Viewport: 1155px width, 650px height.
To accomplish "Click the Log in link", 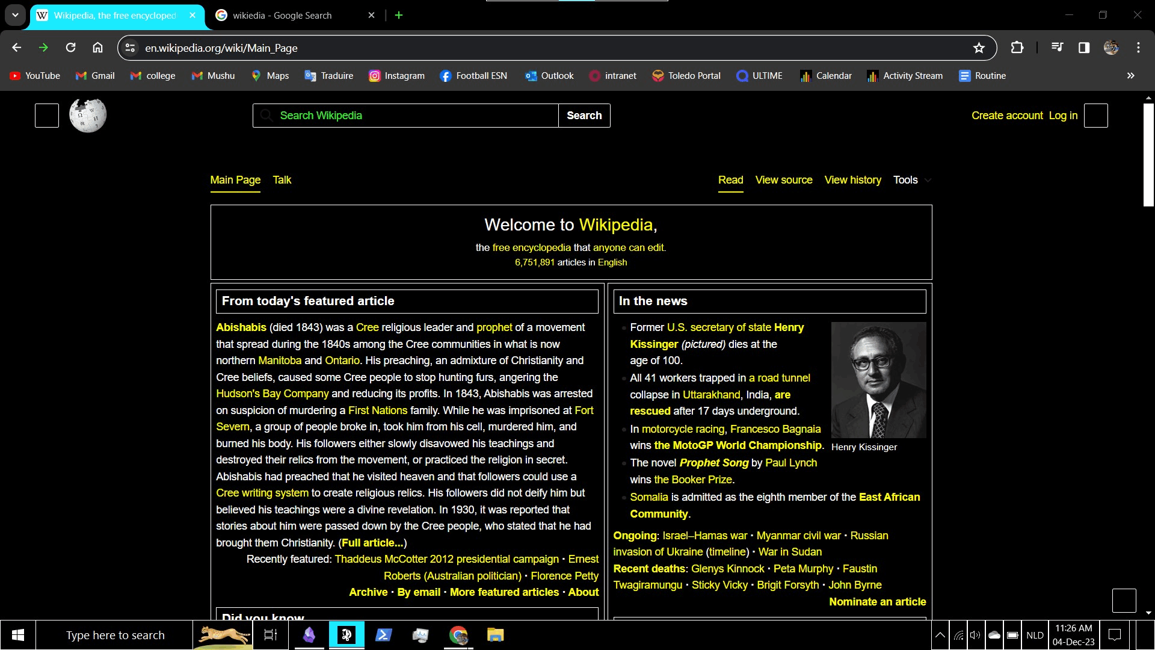I will tap(1063, 116).
